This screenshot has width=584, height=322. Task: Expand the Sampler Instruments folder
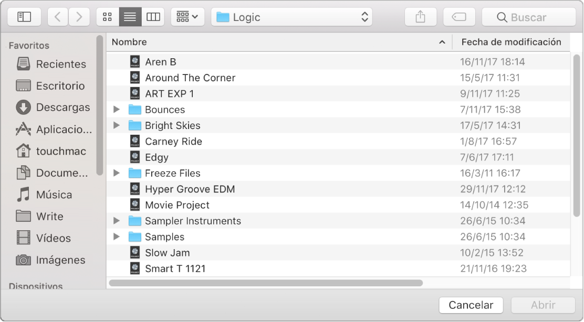pyautogui.click(x=117, y=221)
